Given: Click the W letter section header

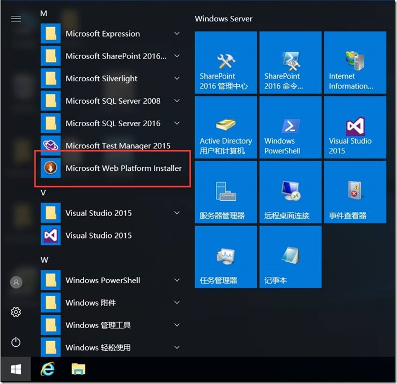Looking at the screenshot, I should click(45, 260).
